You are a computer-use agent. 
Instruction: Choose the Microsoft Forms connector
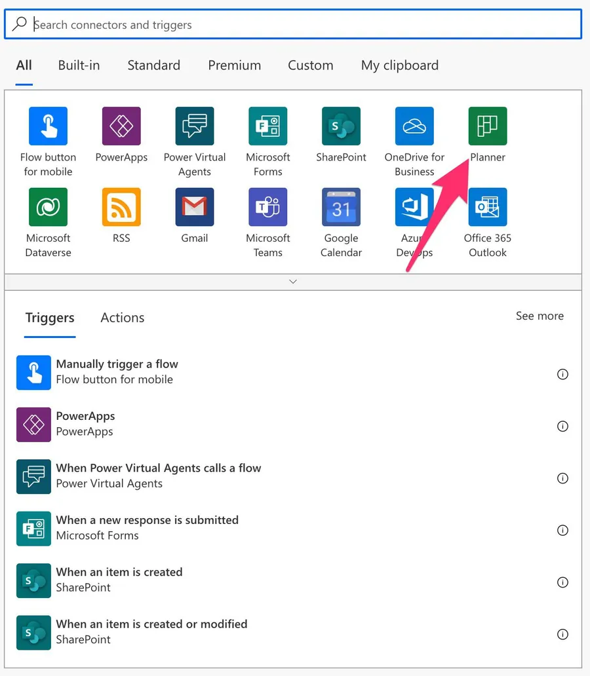[x=267, y=126]
